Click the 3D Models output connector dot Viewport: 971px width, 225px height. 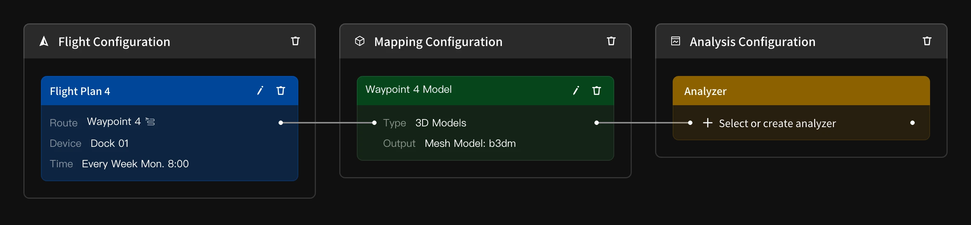pos(596,122)
